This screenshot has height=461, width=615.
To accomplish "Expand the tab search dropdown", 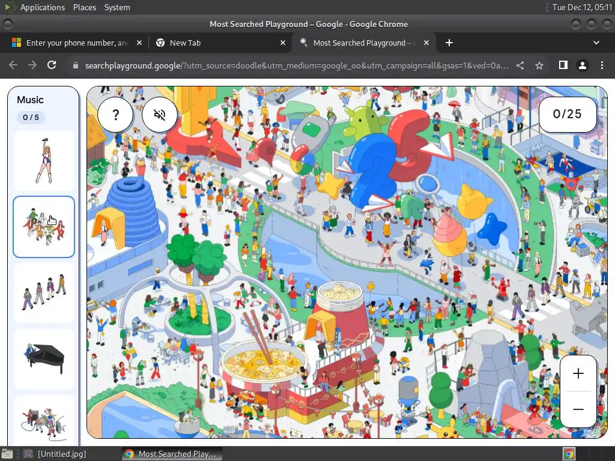I will point(596,43).
